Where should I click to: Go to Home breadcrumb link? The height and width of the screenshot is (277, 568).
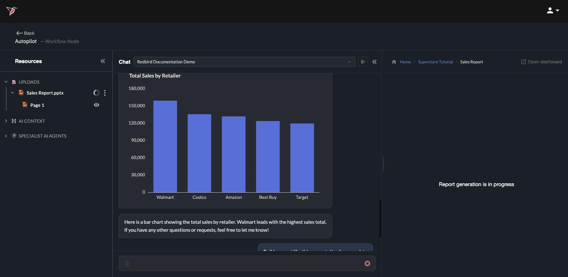[x=405, y=62]
